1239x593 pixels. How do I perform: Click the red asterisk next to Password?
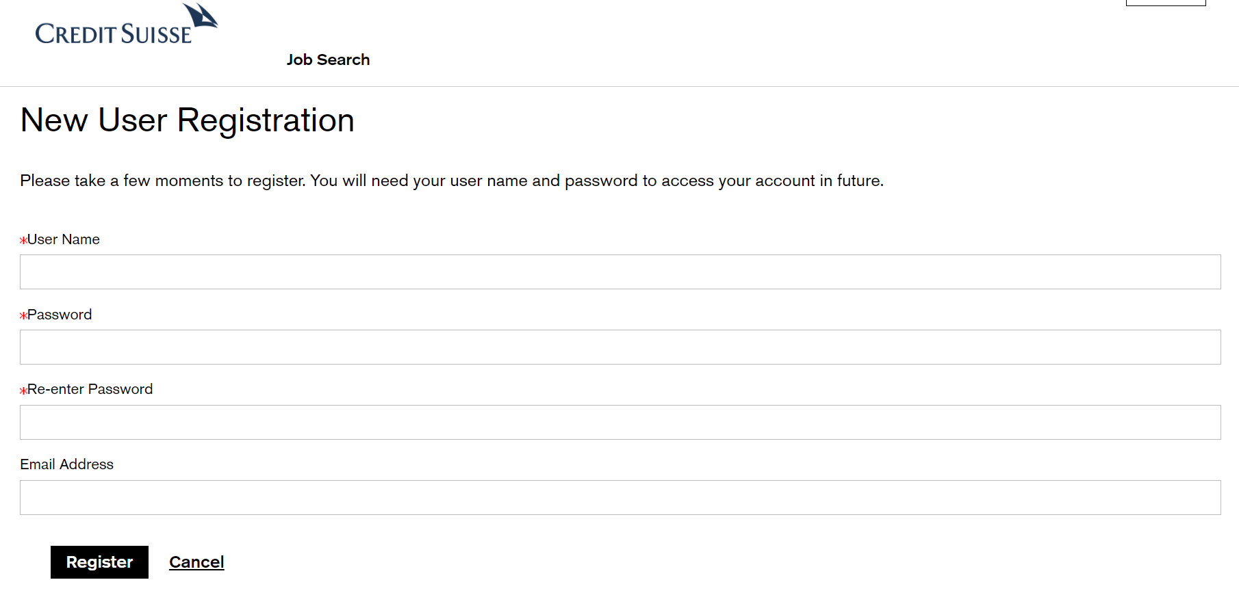point(23,315)
